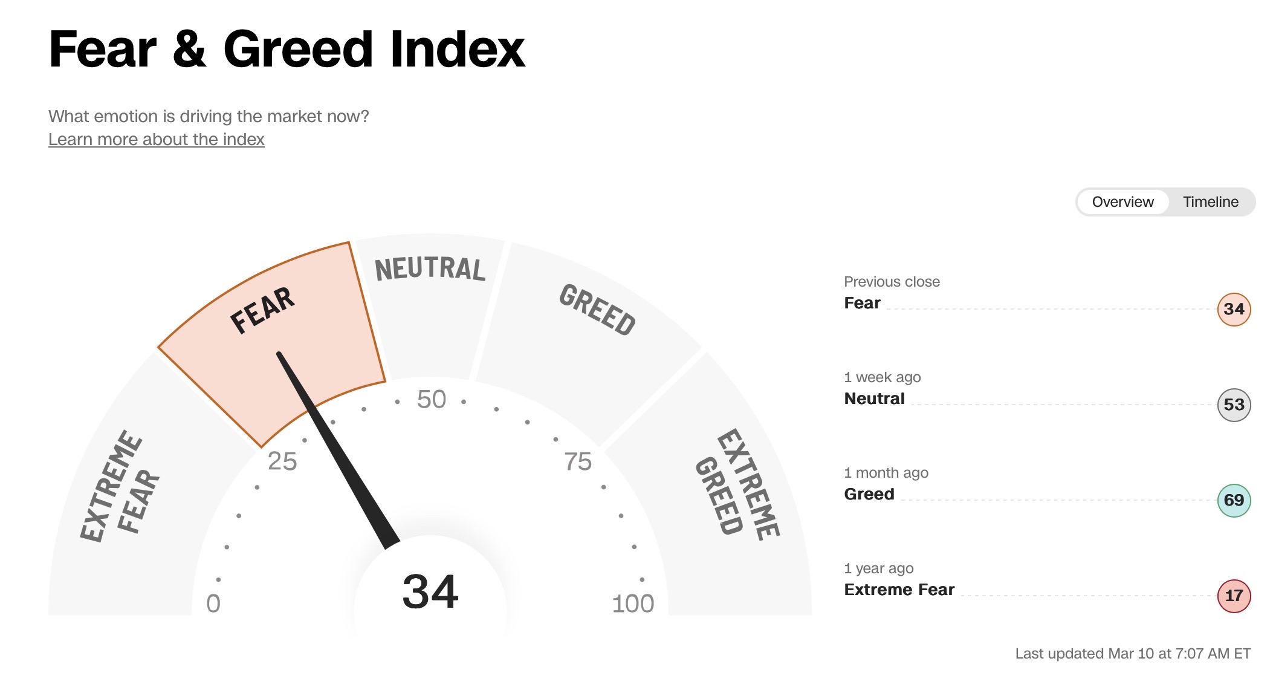1273x693 pixels.
Task: Click the 'Greed' 1 month ago label
Action: coord(869,494)
